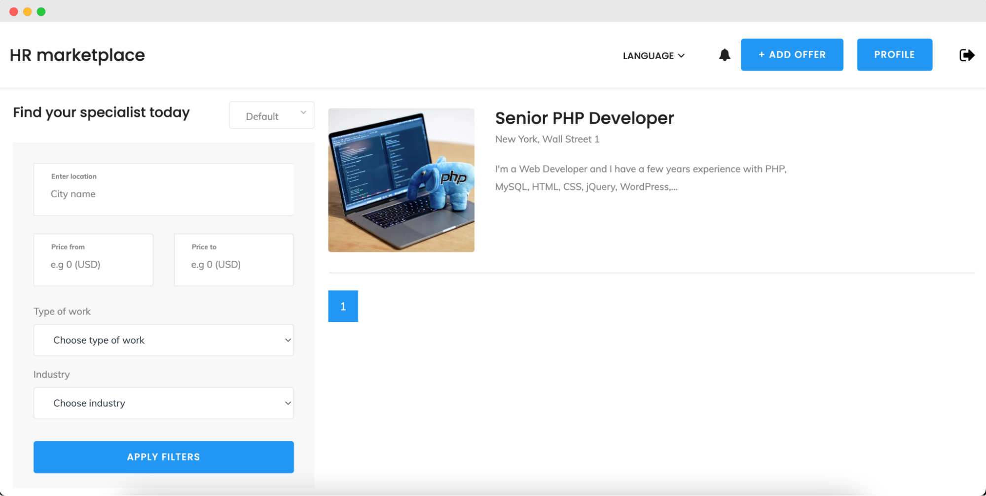
Task: Click the green maximize window dot
Action: [x=41, y=11]
